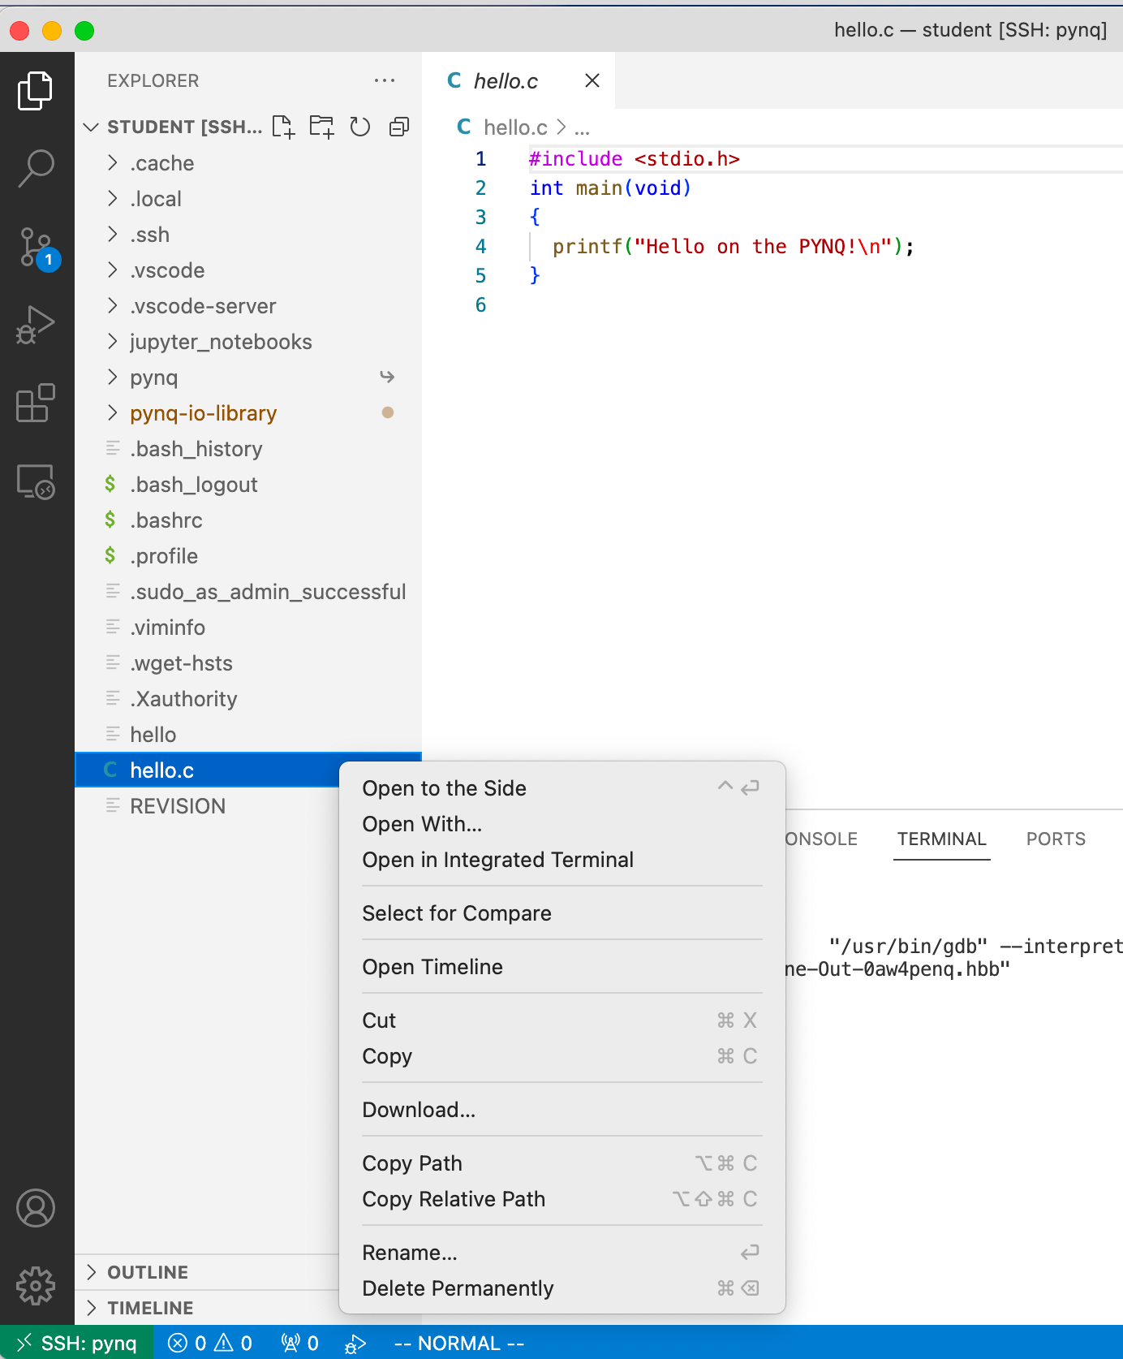
Task: Open Source Control view with badge
Action: (37, 248)
